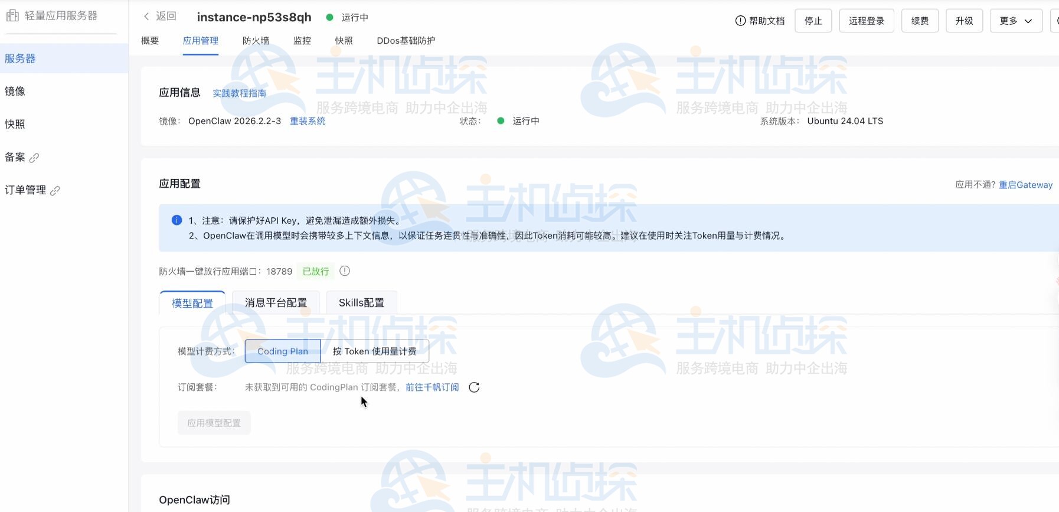Click the back arrow chevron icon

tap(146, 17)
